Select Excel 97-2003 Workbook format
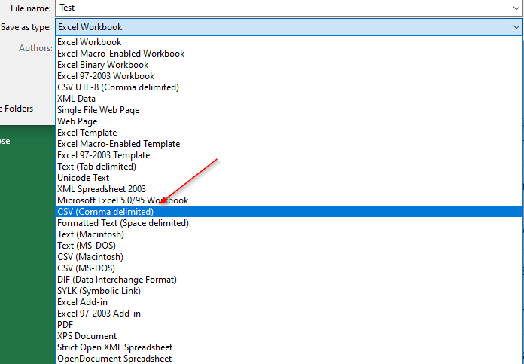Viewport: 524px width, 364px height. coord(289,76)
